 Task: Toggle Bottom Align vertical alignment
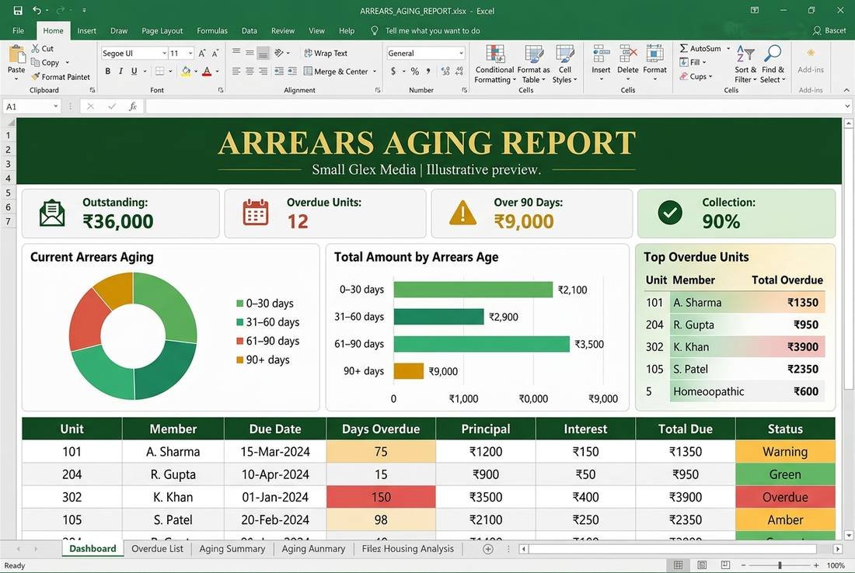tap(263, 54)
